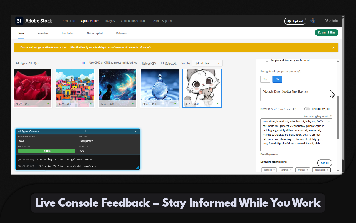Click the people icon on cosmic cat thumbnail
This screenshot has width=356, height=223.
(x=111, y=104)
